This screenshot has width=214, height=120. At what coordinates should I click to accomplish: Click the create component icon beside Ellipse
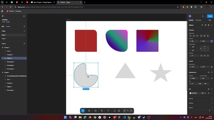pos(206,25)
